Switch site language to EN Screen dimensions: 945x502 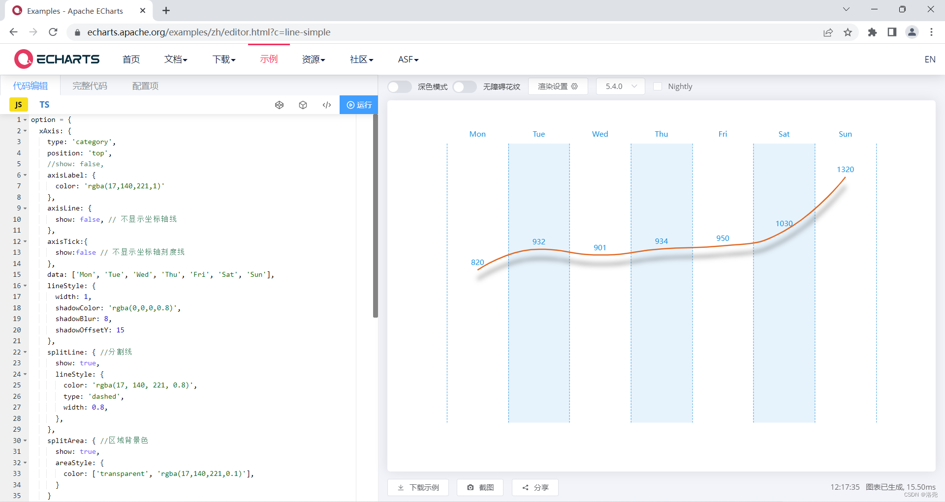(x=930, y=59)
